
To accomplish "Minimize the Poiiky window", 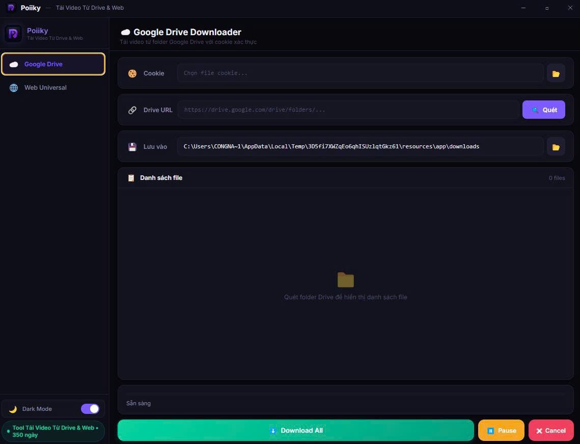I will (x=523, y=8).
